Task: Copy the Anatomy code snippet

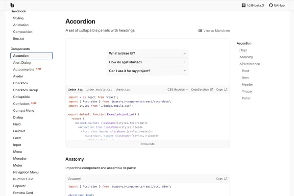Action: (x=221, y=178)
